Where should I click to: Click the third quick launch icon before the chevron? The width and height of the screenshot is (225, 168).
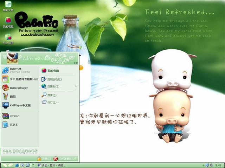[27, 165]
